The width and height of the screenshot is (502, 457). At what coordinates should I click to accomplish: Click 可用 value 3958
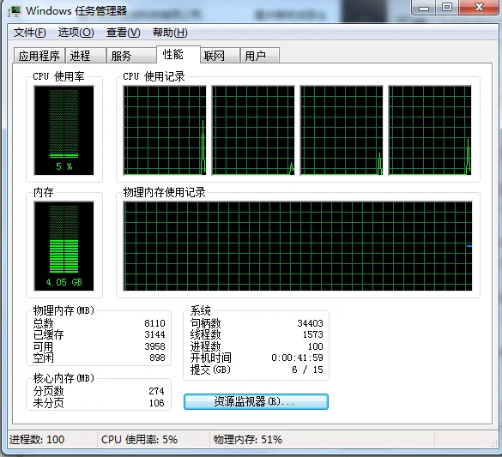(154, 346)
